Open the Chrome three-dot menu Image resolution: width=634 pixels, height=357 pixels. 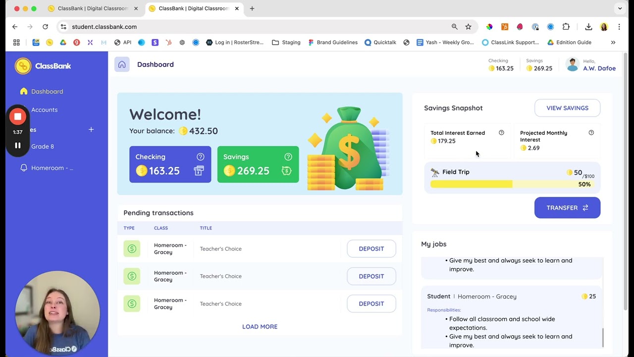click(x=619, y=27)
